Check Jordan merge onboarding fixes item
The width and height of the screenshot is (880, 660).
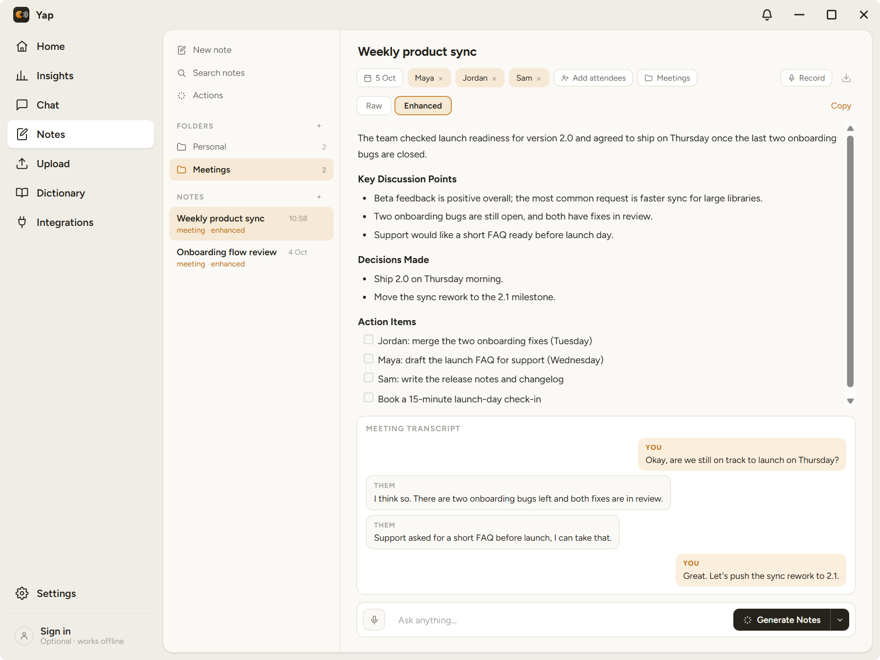[369, 340]
